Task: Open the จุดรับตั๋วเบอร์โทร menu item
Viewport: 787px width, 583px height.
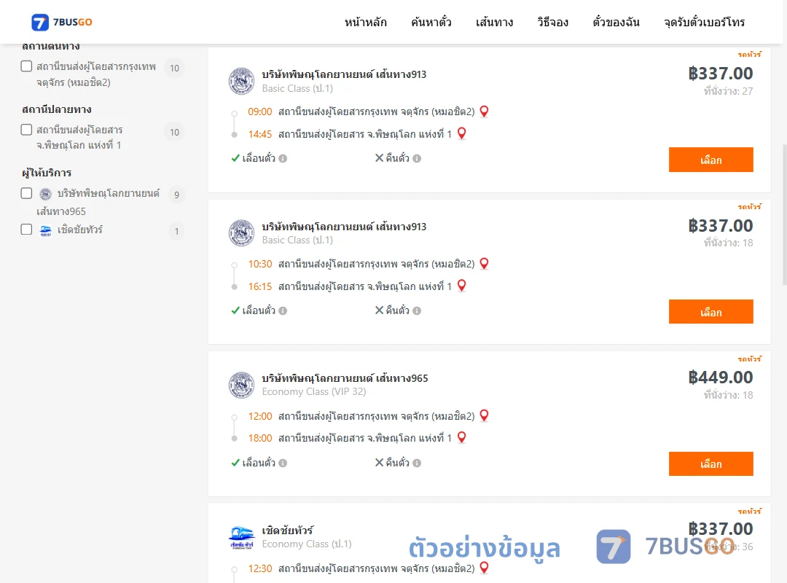Action: [x=704, y=22]
